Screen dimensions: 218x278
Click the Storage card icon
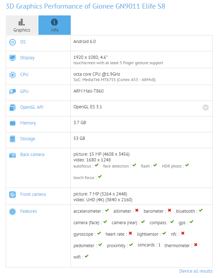click(13, 139)
